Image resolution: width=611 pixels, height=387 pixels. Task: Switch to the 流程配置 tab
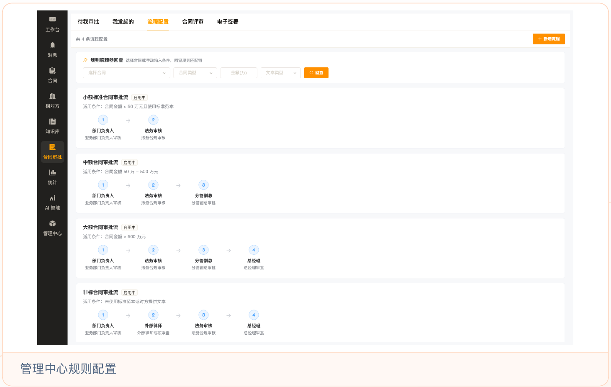[158, 22]
